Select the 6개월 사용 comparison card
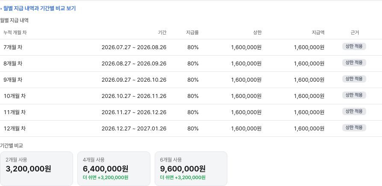The width and height of the screenshot is (382, 186). (191, 169)
